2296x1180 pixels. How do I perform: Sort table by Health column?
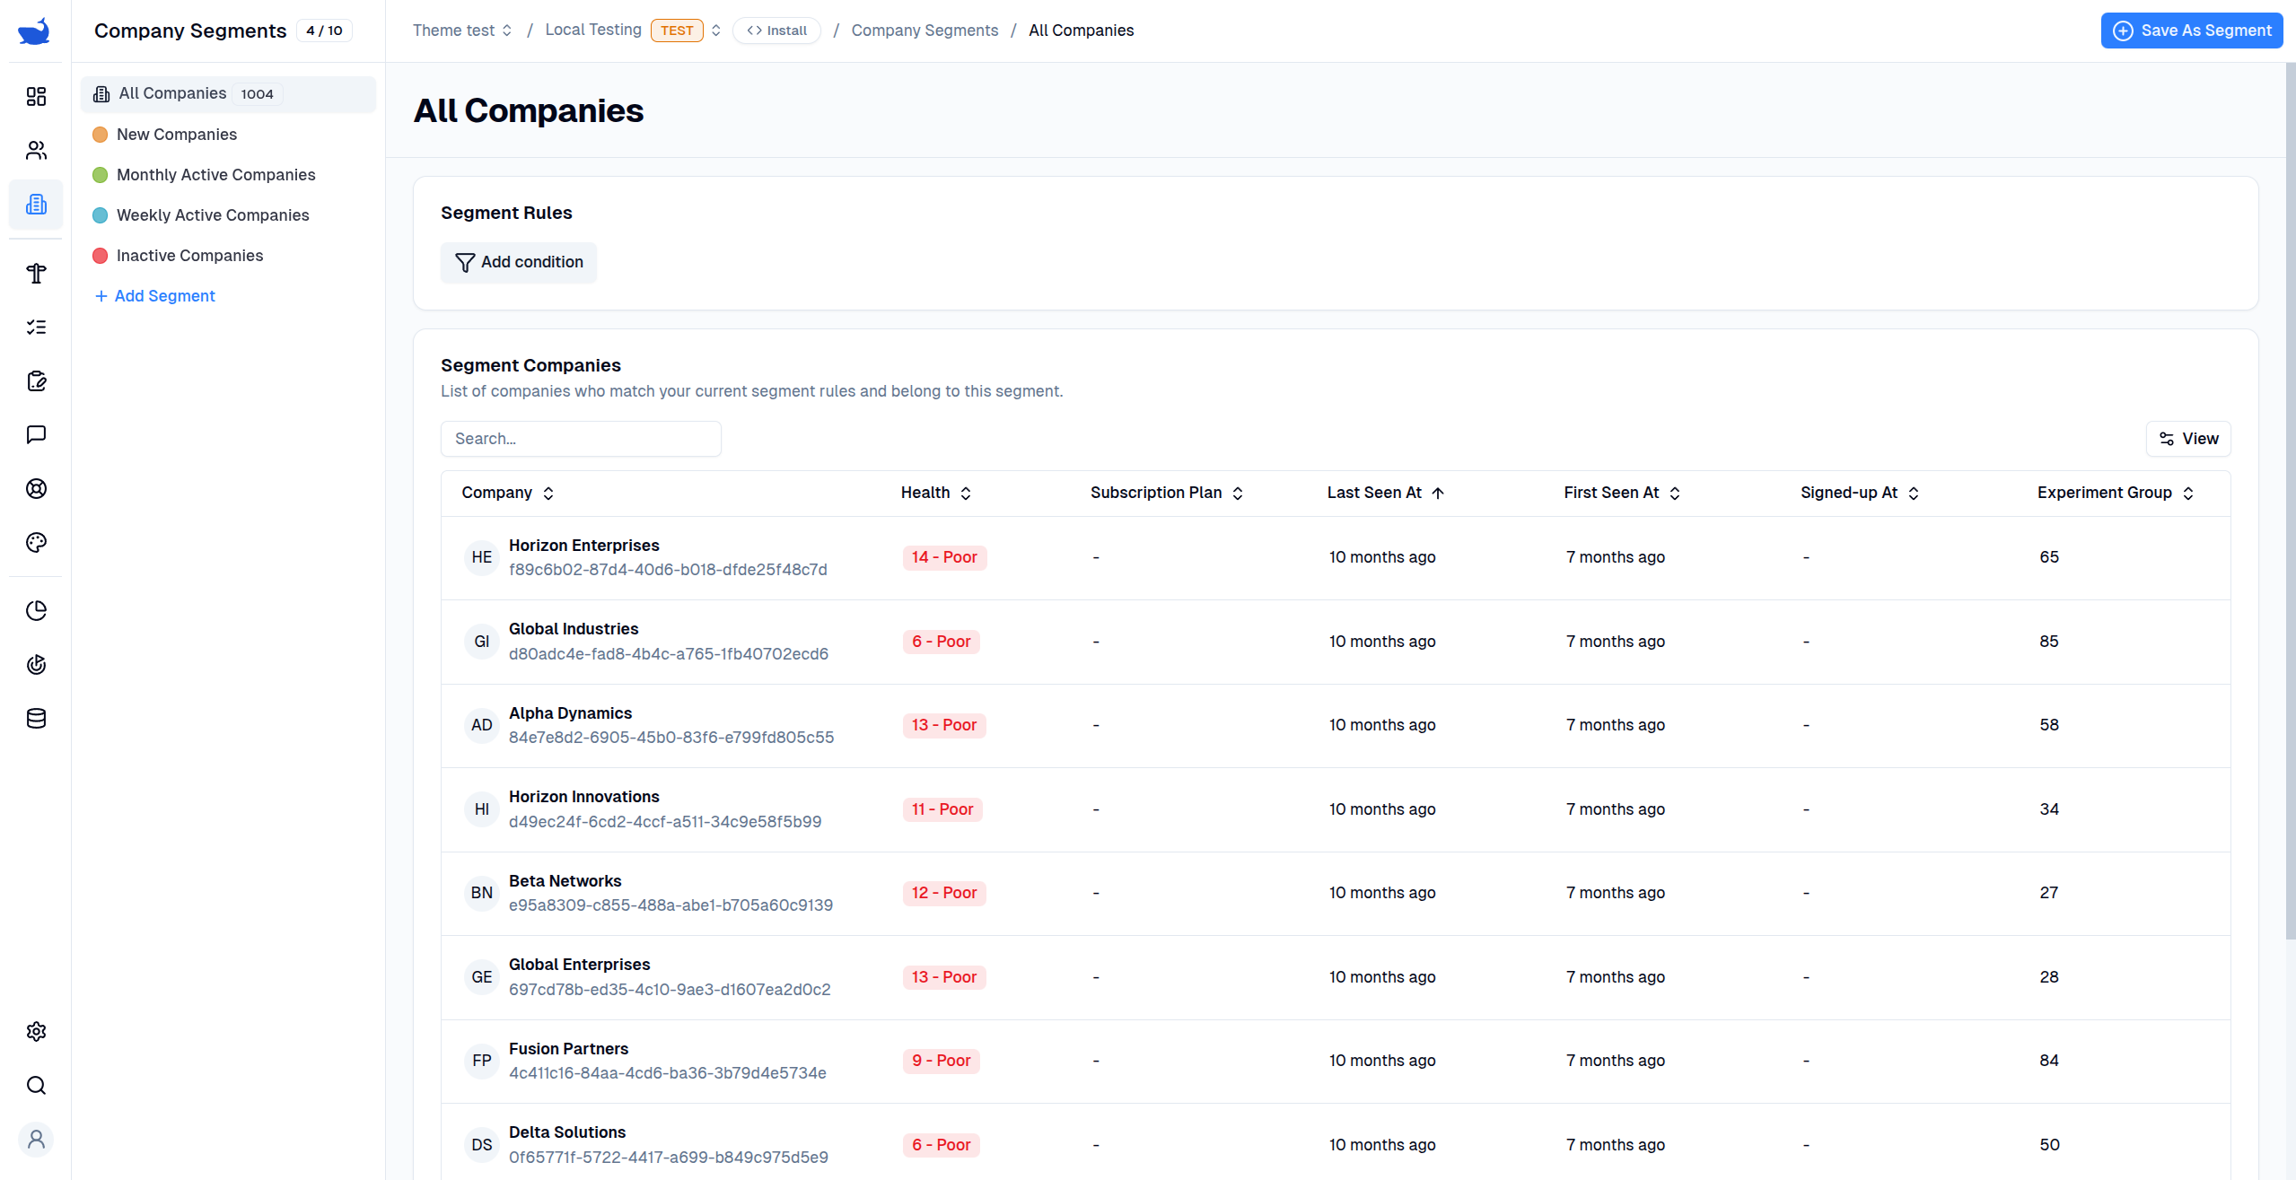[966, 493]
